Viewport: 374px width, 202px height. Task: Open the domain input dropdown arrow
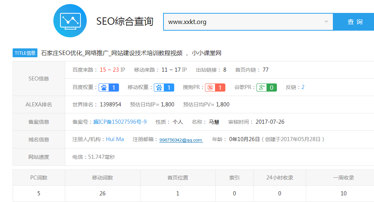[x=326, y=22]
